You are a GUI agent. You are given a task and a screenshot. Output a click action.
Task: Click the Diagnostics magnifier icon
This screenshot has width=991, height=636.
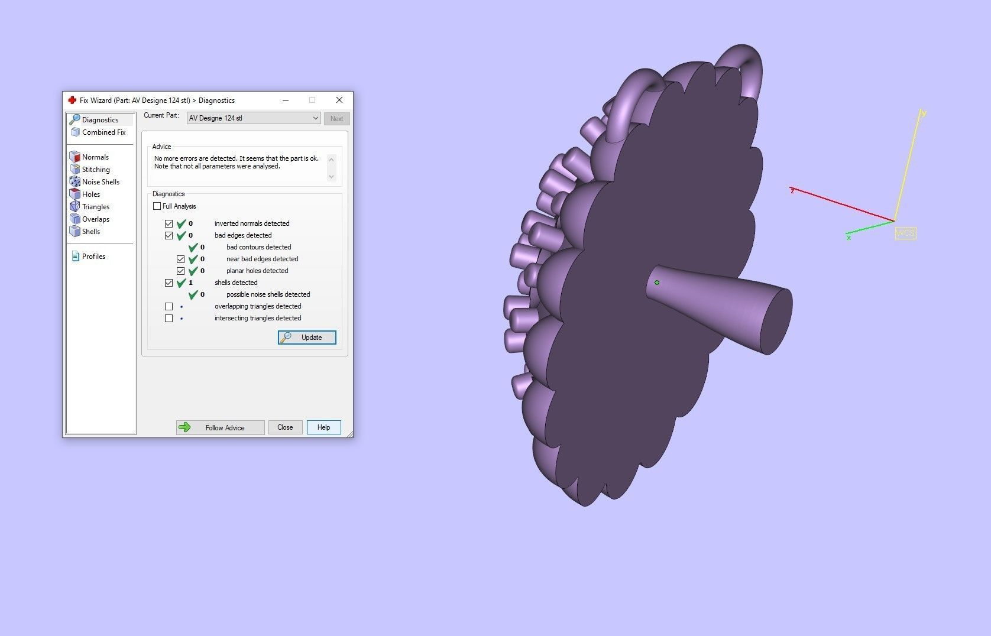click(x=75, y=119)
